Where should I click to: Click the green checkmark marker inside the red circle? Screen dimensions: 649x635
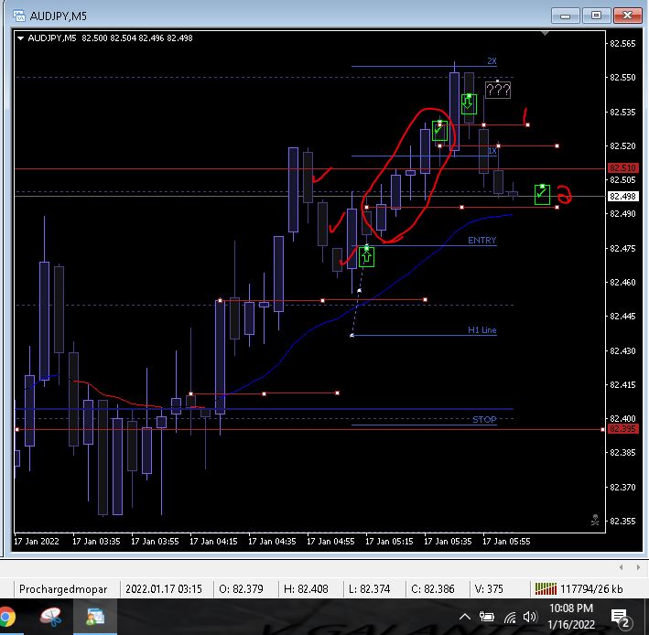pyautogui.click(x=439, y=130)
